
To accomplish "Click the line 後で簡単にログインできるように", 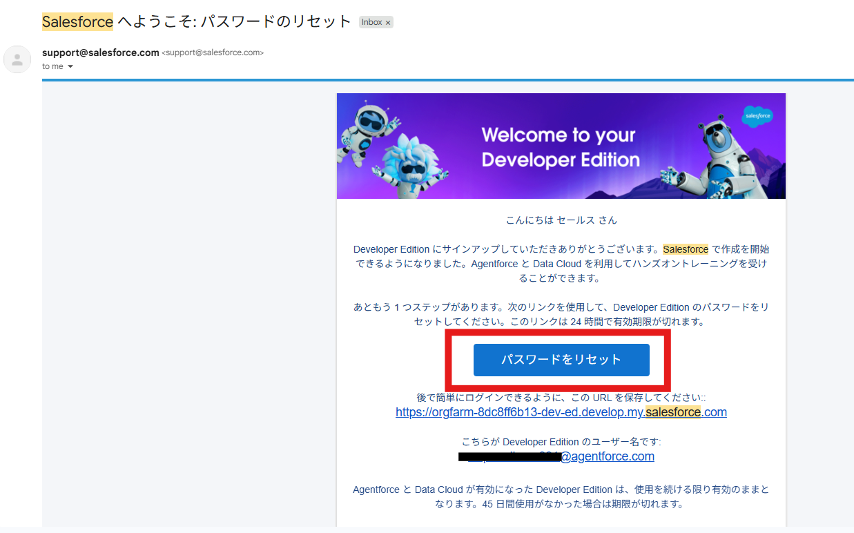I will [x=561, y=398].
